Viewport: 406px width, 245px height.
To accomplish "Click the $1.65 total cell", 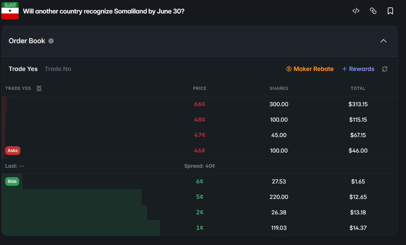I will pos(358,181).
